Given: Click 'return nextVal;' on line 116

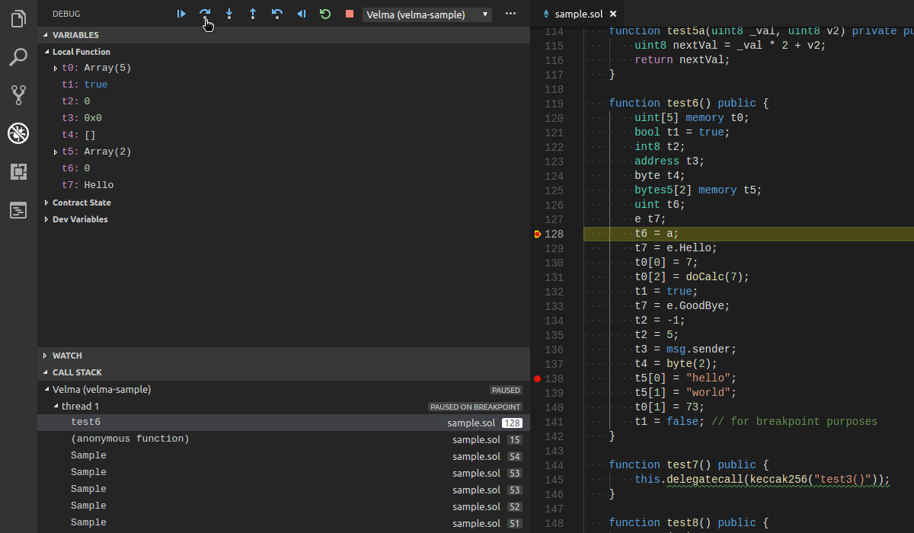Looking at the screenshot, I should tap(682, 60).
